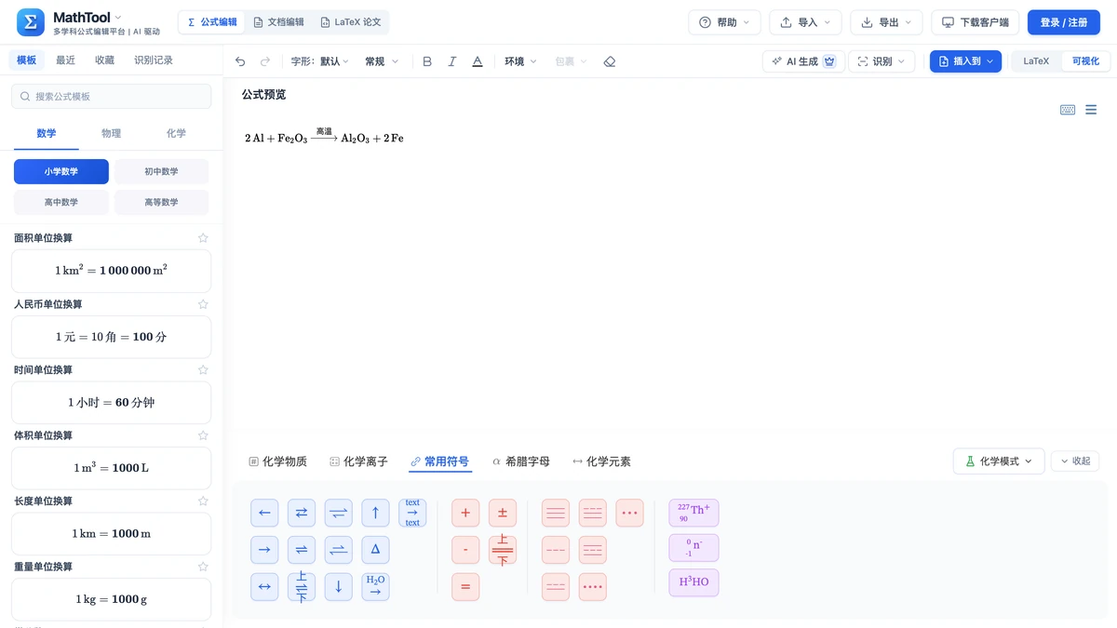Insert the neutron n- isotope template
Image resolution: width=1117 pixels, height=628 pixels.
[x=693, y=548]
